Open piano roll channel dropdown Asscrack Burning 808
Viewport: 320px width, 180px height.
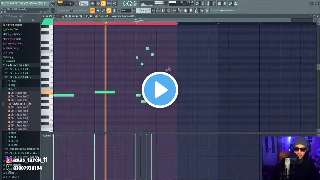pos(116,16)
